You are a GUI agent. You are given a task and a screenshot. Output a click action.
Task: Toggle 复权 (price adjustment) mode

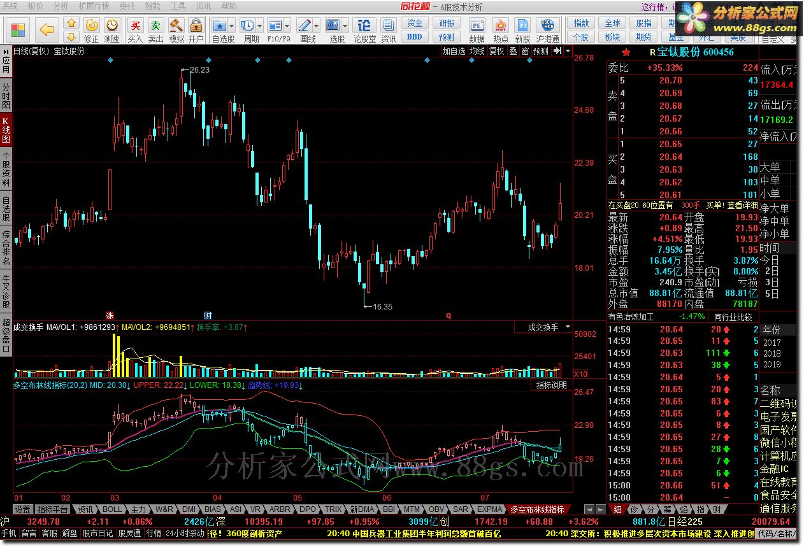pos(497,51)
